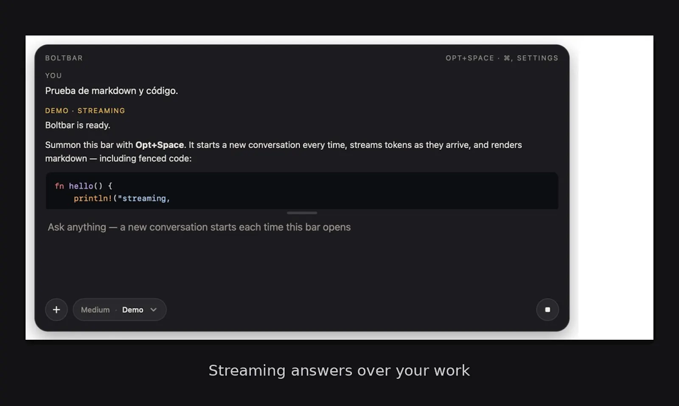Open the Medium Demo model dropdown
This screenshot has height=406, width=679.
(x=120, y=310)
